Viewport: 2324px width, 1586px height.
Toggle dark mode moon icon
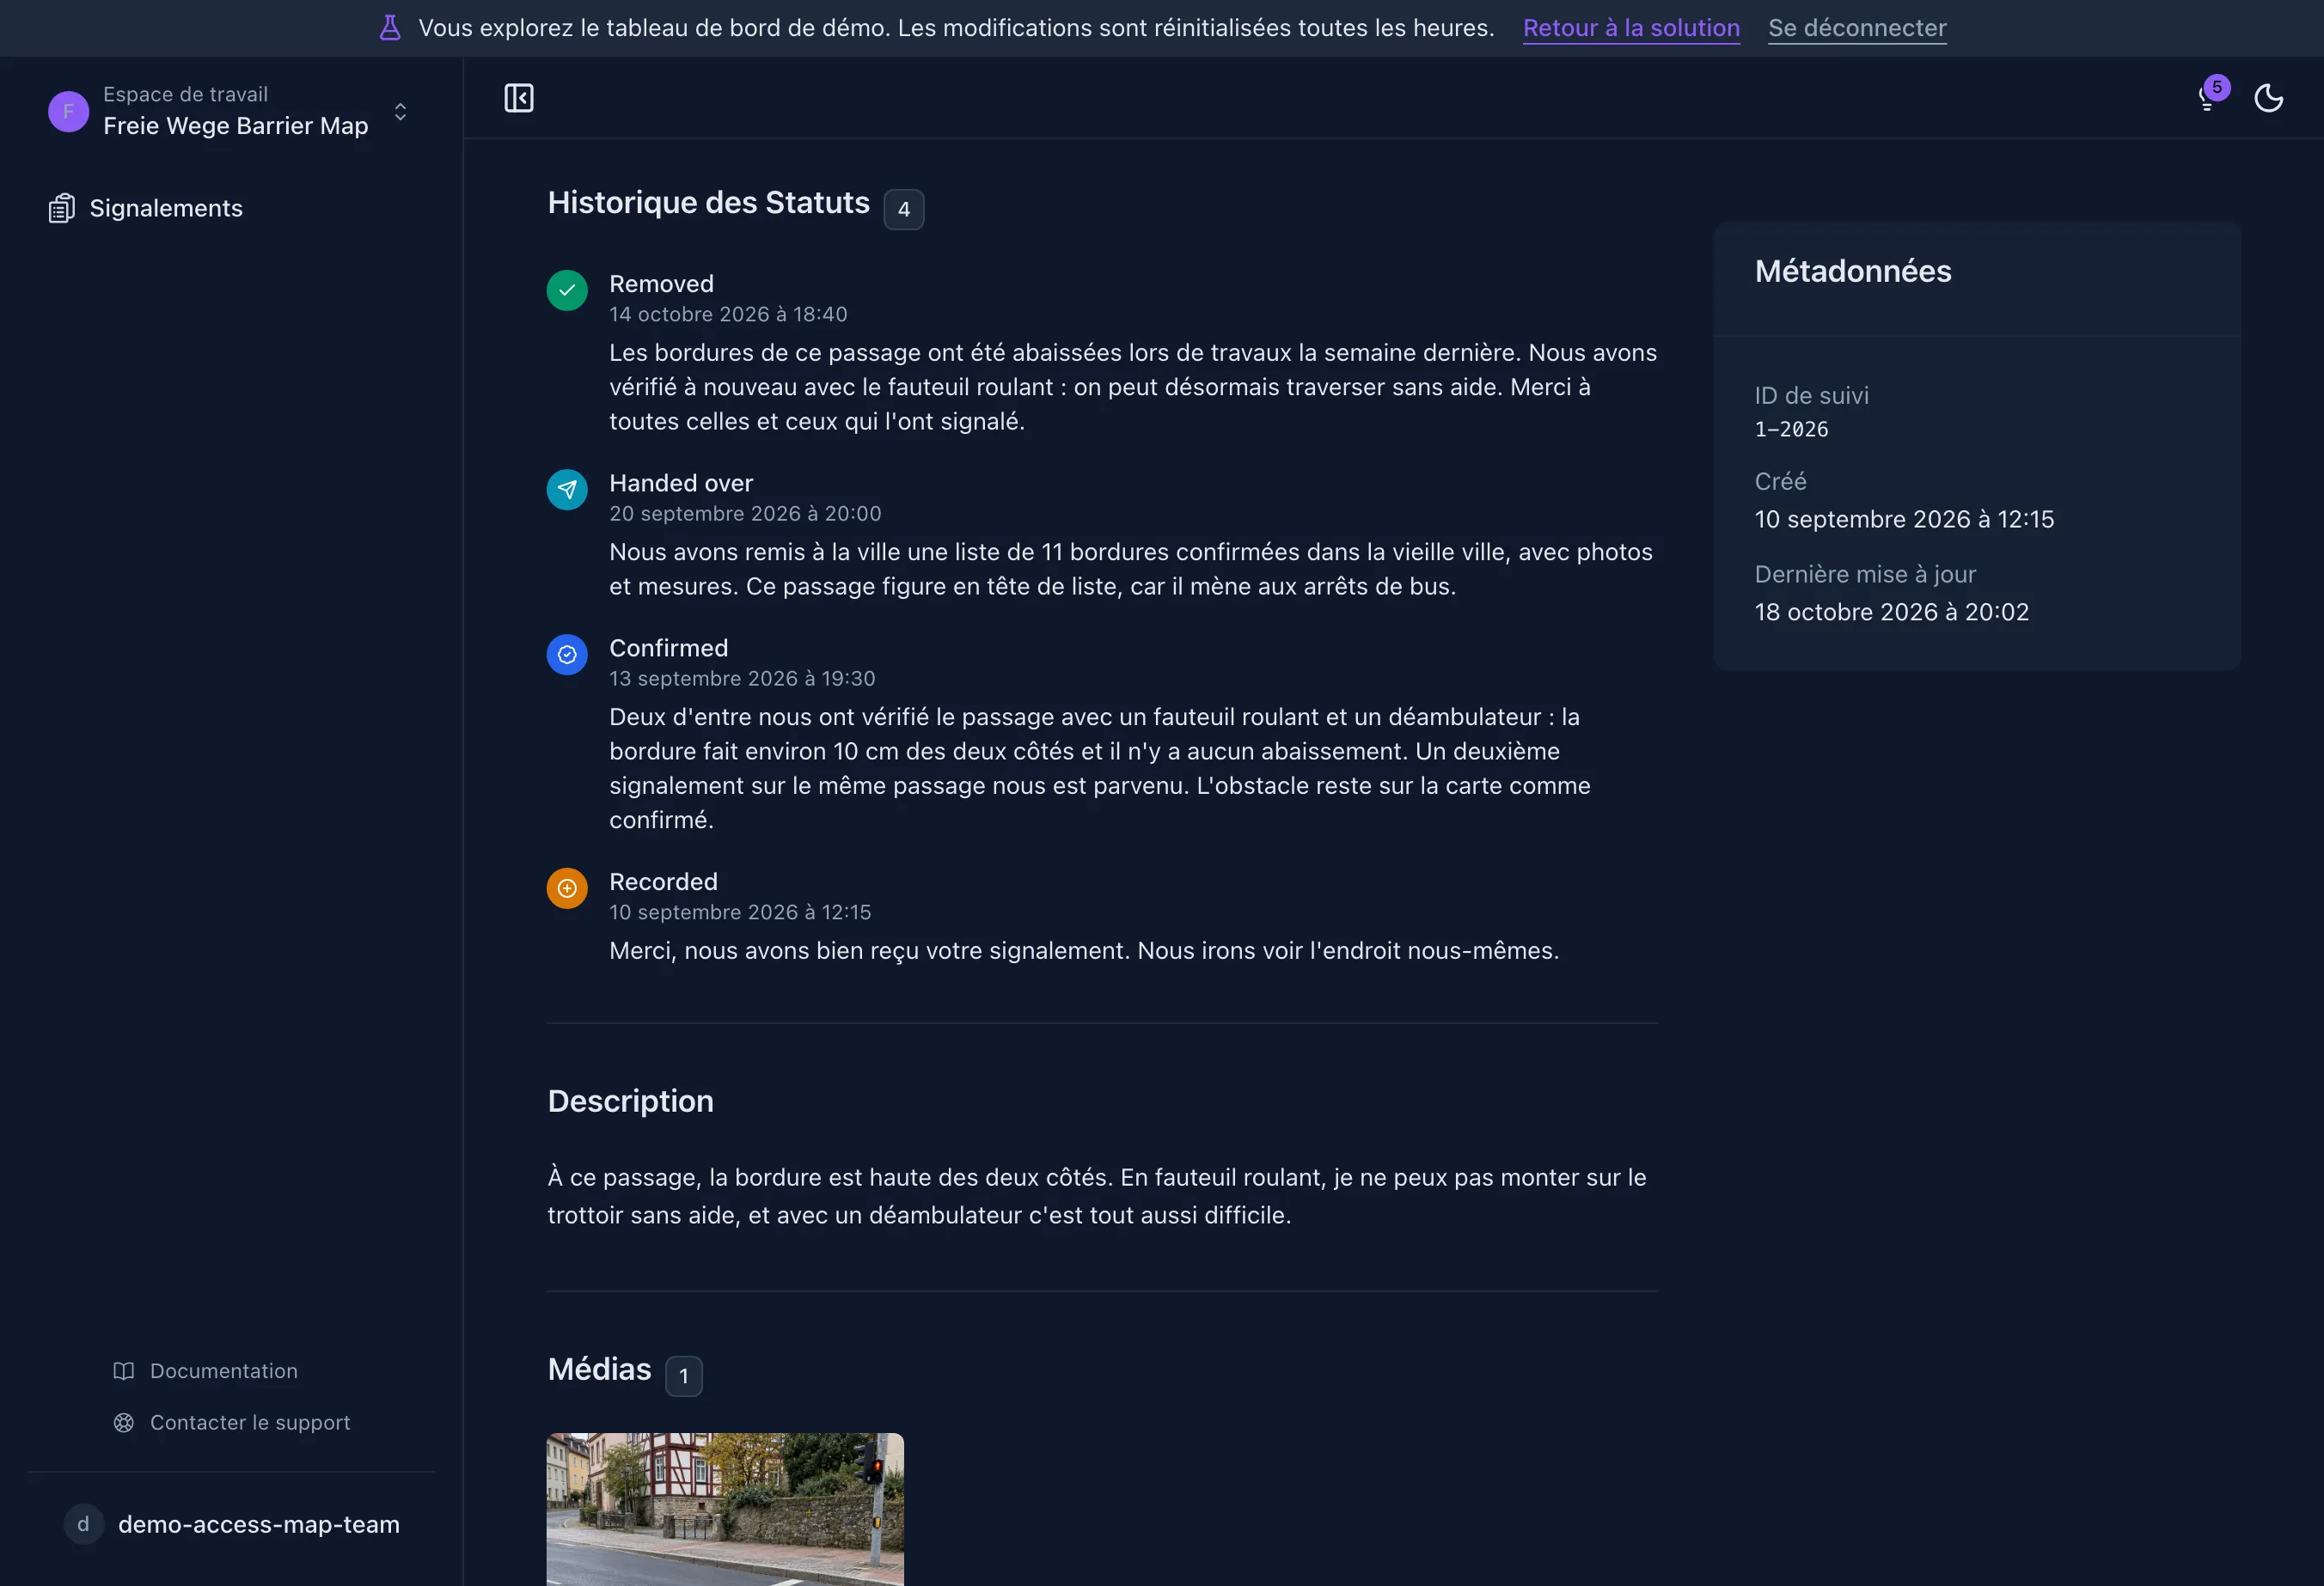pyautogui.click(x=2268, y=98)
